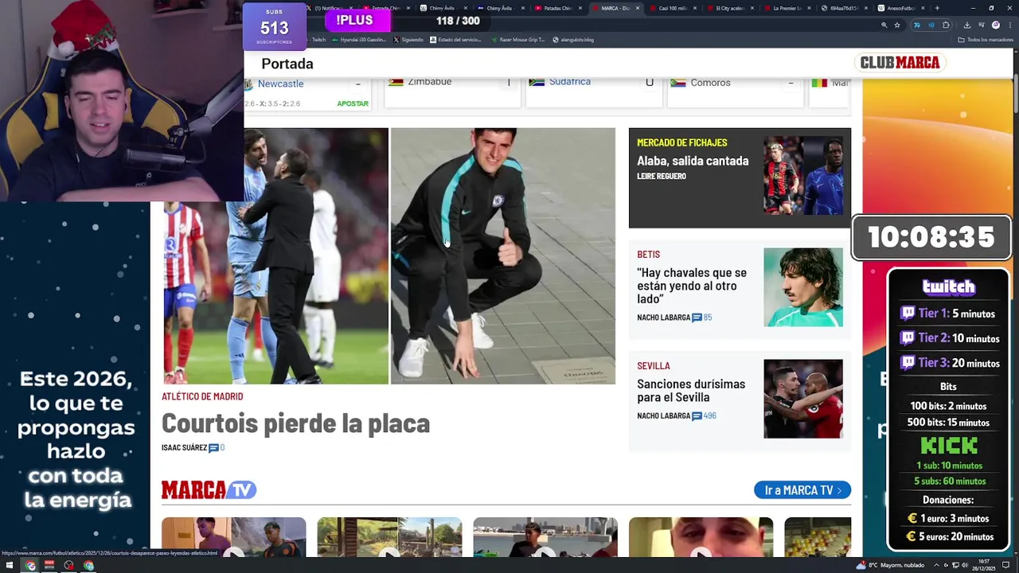Switch to the active 'MARCA - Diario' tab
The height and width of the screenshot is (573, 1019).
616,8
